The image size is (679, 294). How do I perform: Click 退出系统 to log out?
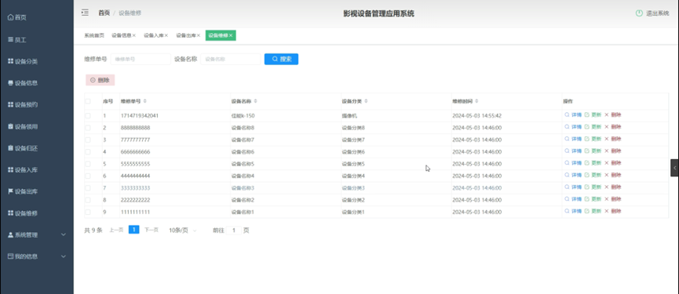tap(658, 13)
